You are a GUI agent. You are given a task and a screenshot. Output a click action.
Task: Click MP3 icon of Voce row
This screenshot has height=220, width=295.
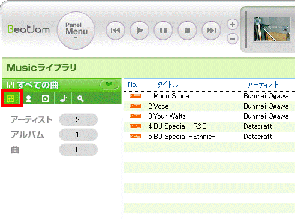(x=135, y=106)
